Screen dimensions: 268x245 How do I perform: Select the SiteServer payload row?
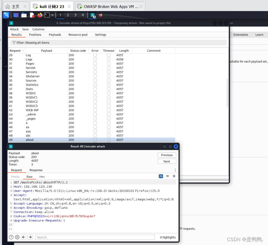pyautogui.click(x=92, y=76)
